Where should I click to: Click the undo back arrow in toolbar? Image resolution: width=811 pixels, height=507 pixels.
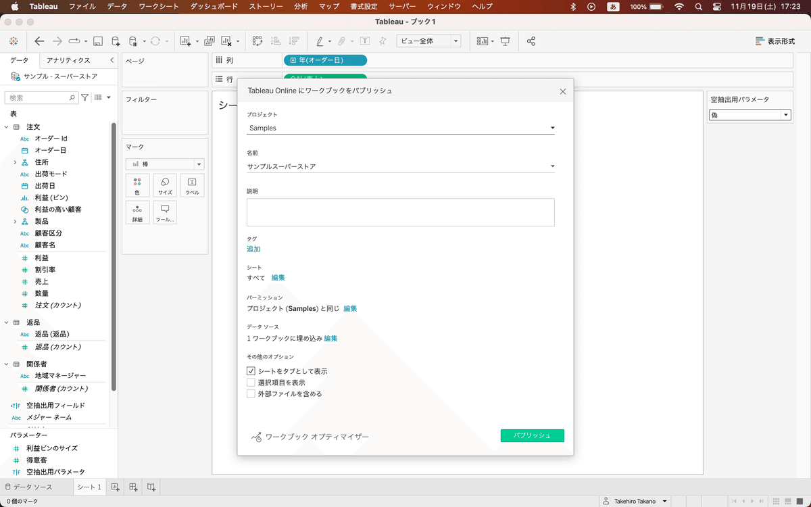pos(39,41)
